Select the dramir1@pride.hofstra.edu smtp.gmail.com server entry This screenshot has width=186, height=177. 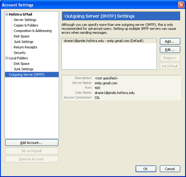109,41
